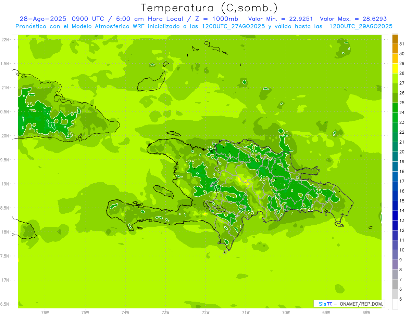
Task: Click the yellow swatch between 28 and 29
Action: (x=395, y=68)
